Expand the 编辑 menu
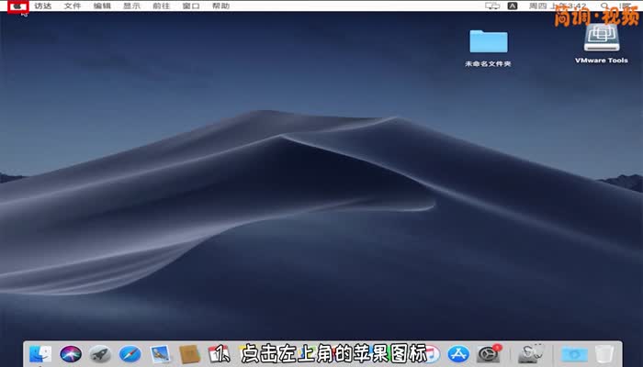The image size is (643, 367). (x=102, y=6)
